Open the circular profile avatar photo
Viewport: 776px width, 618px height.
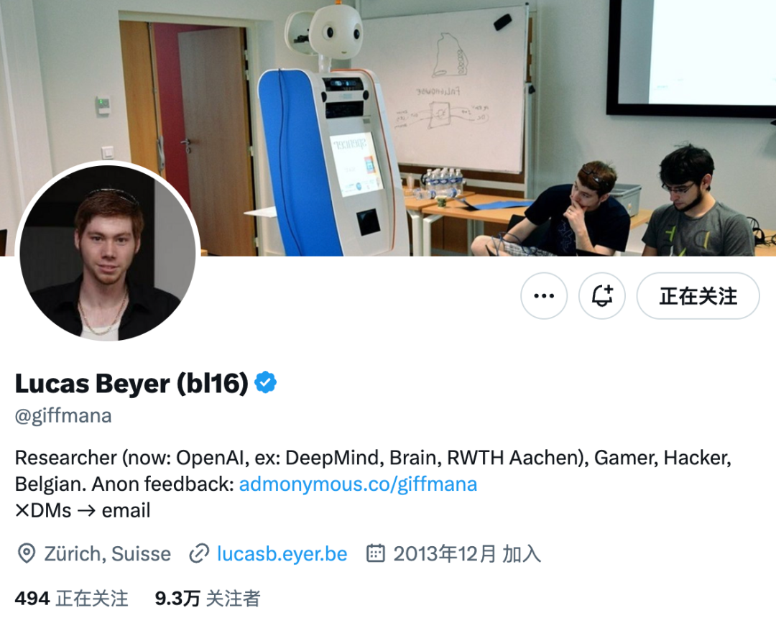[x=107, y=252]
